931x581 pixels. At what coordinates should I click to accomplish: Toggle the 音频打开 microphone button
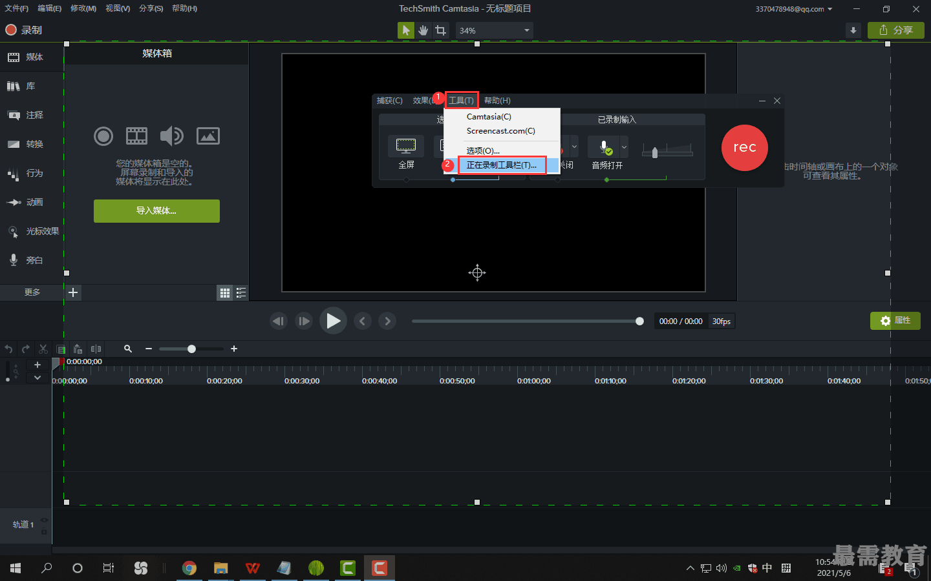tap(604, 147)
